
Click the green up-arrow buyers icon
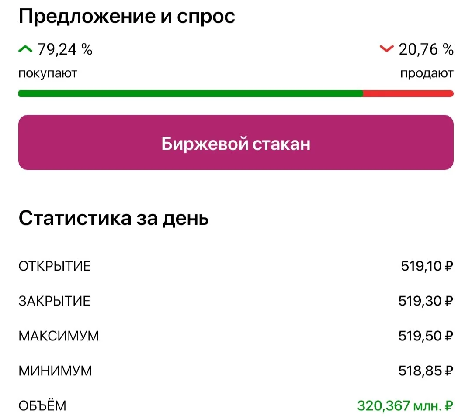[x=25, y=49]
